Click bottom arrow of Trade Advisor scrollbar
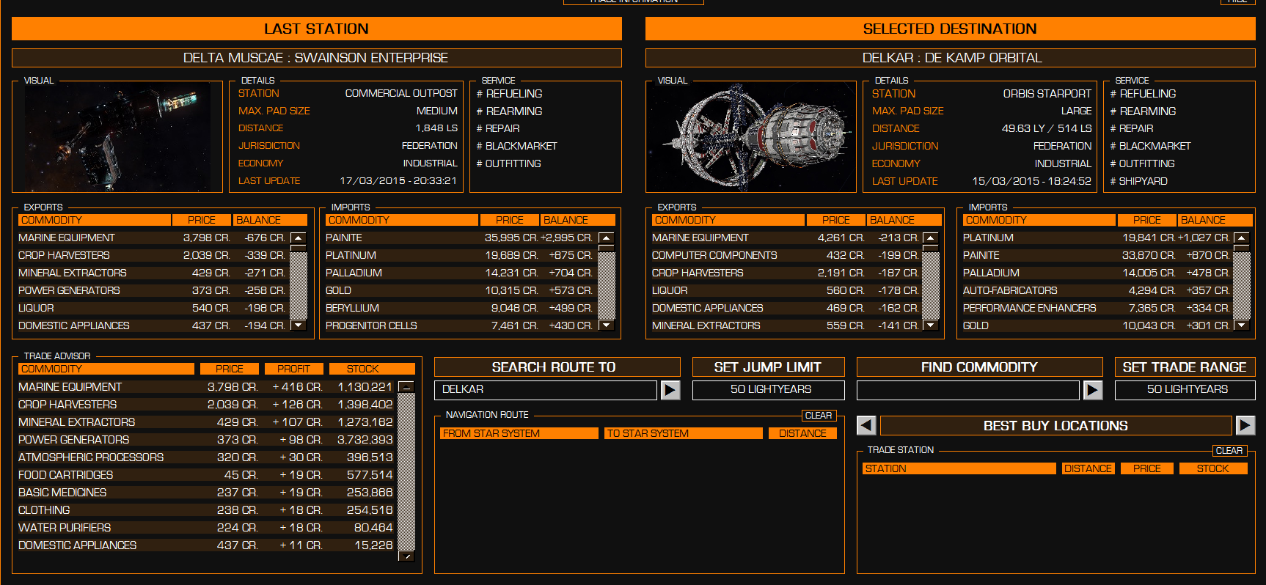The image size is (1266, 585). 406,556
